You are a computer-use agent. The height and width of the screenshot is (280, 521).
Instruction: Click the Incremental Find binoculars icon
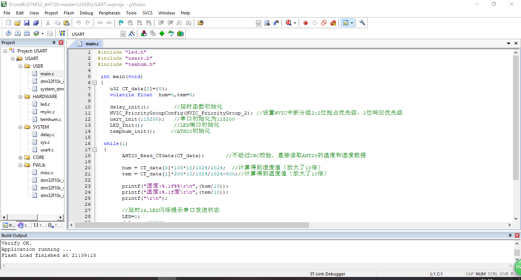tap(276, 23)
